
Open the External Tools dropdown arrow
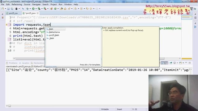48,9
